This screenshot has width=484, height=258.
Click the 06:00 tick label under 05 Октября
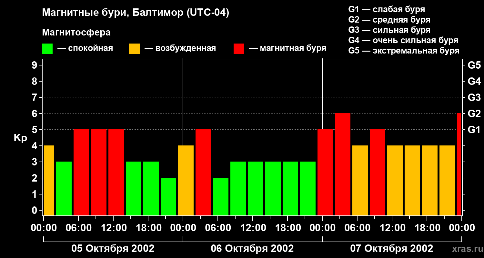click(x=78, y=228)
